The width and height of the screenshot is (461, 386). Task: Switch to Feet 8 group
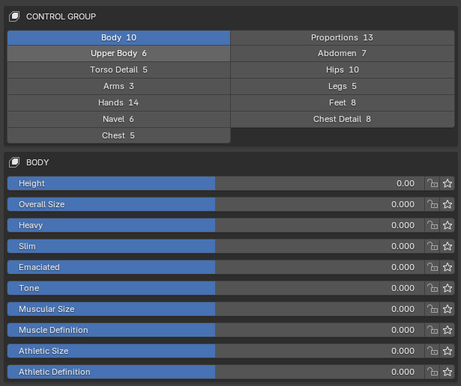(343, 102)
